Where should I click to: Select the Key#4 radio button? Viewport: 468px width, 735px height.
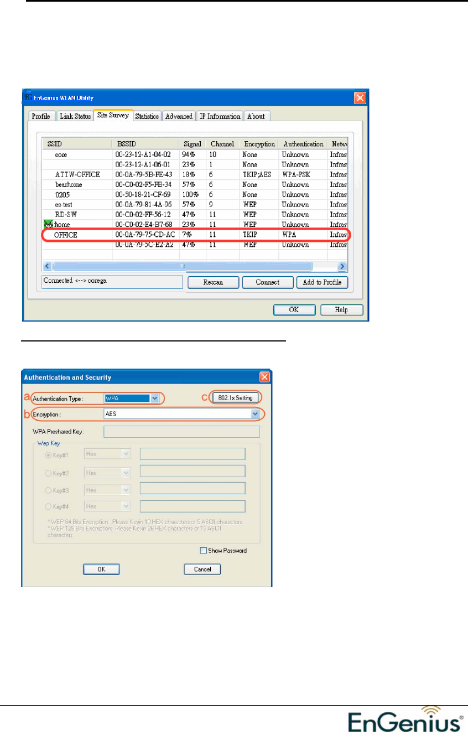49,506
